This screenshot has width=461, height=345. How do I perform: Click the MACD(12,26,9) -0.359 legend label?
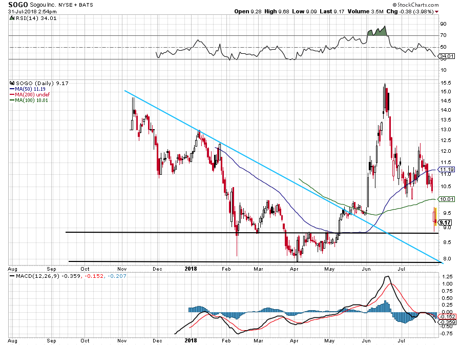coord(45,276)
